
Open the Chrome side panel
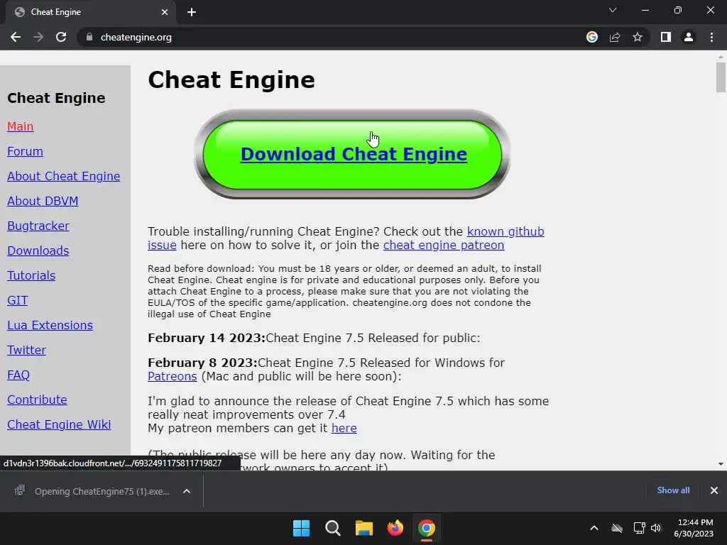coord(666,37)
